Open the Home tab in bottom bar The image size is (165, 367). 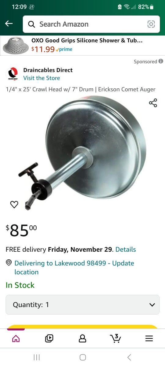[16, 338]
